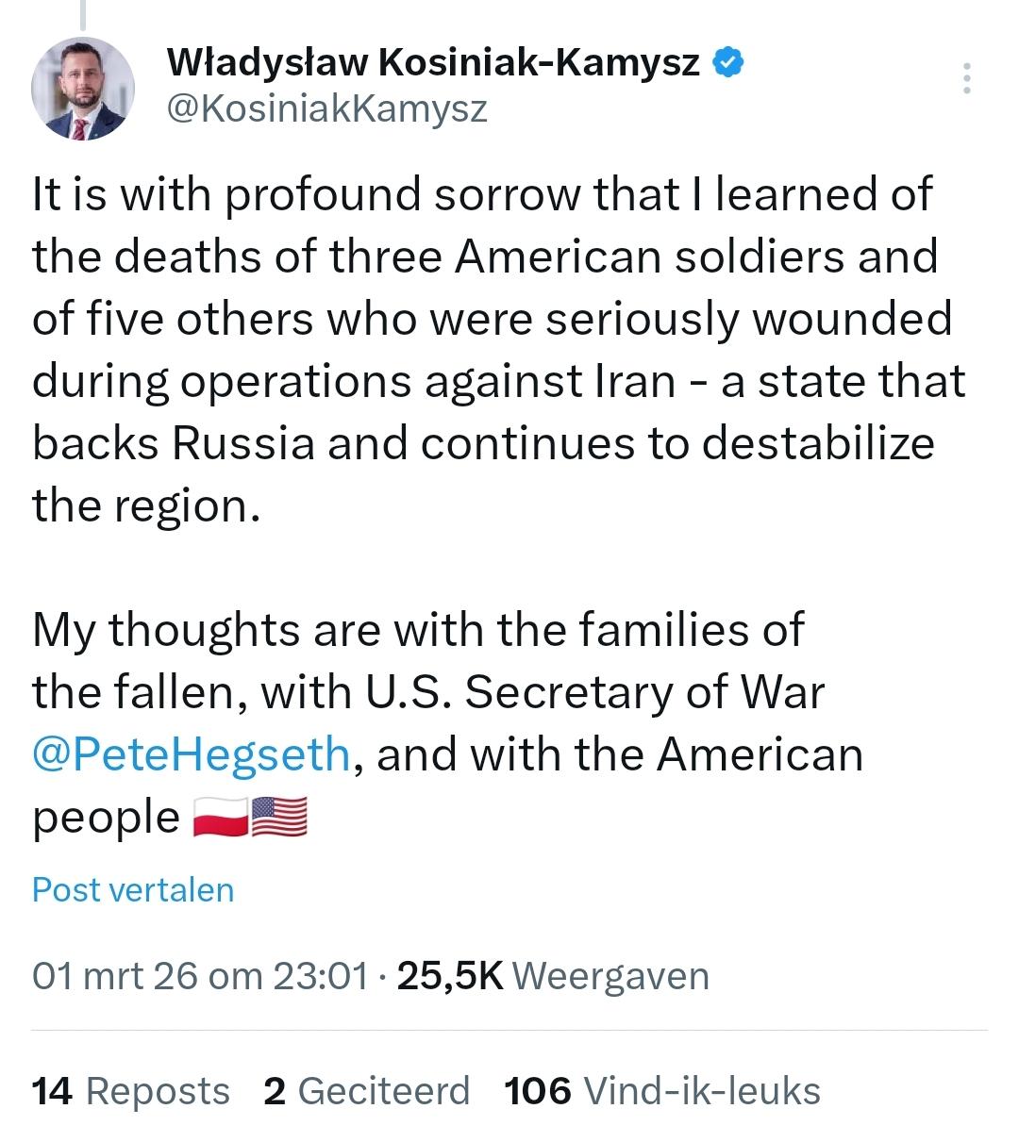
Task: Open the three-dot more options menu
Action: pyautogui.click(x=968, y=78)
